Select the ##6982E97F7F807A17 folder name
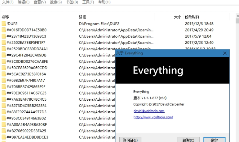 26,80
